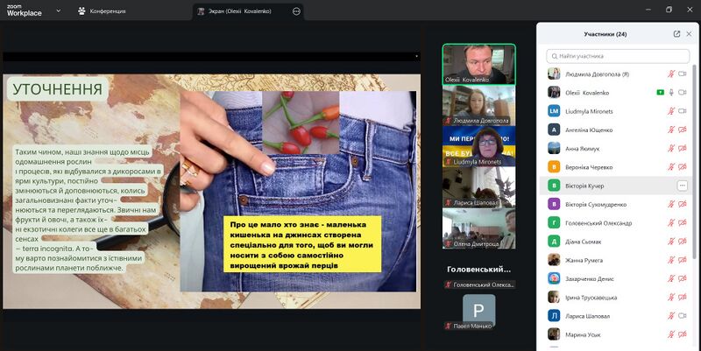This screenshot has height=351, width=701.
Task: Select Olexii Kovalenko's video thumbnail
Action: (x=478, y=64)
